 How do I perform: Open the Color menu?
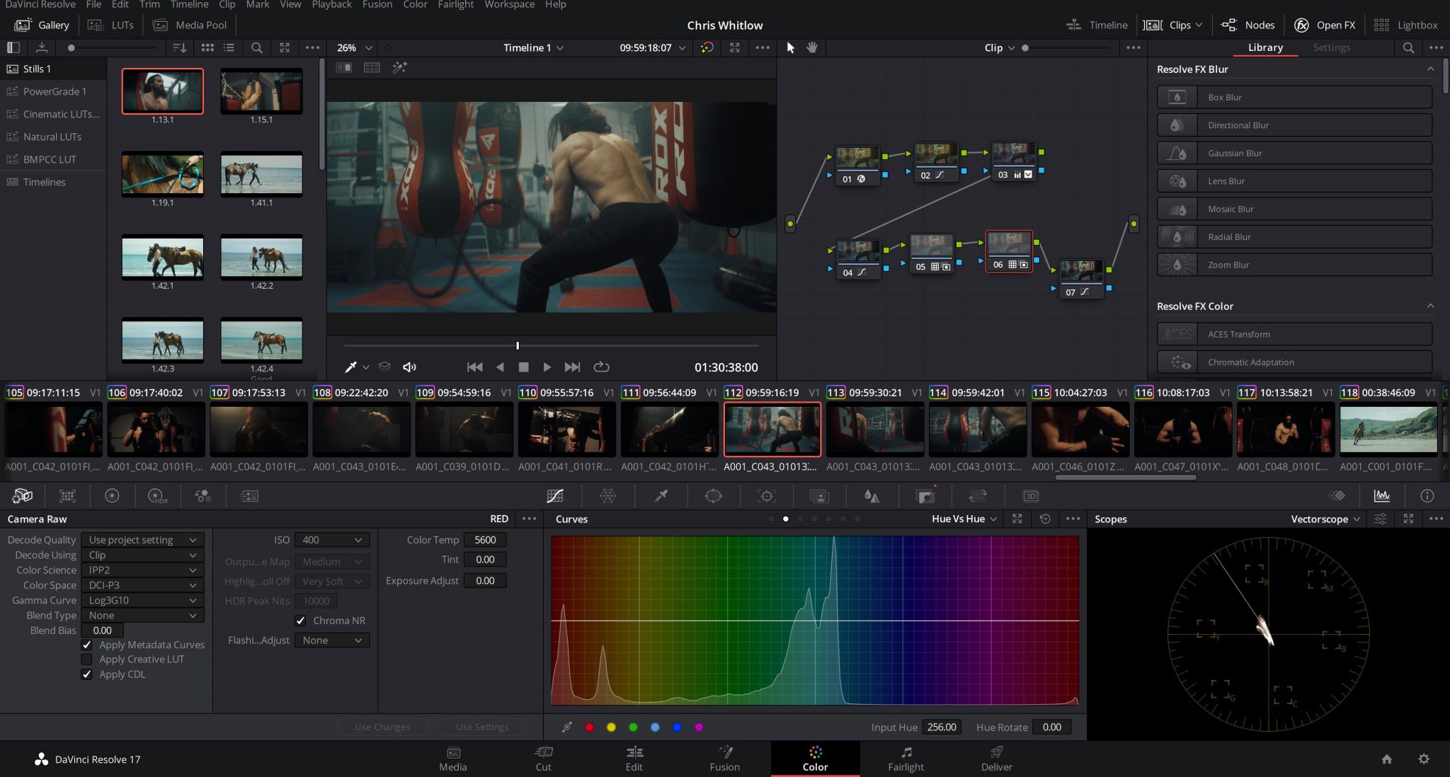point(415,5)
